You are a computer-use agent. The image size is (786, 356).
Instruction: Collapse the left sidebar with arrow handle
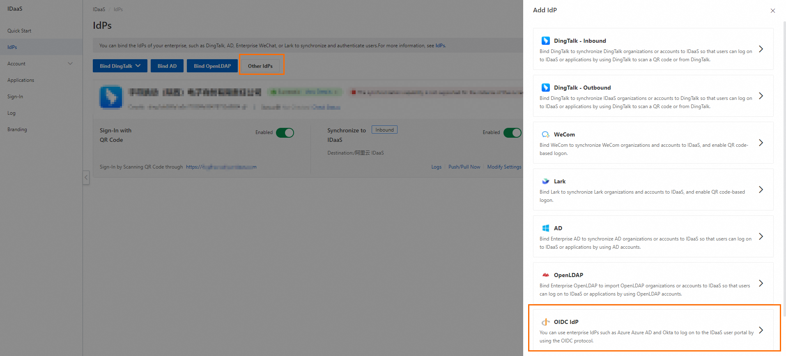coord(86,178)
